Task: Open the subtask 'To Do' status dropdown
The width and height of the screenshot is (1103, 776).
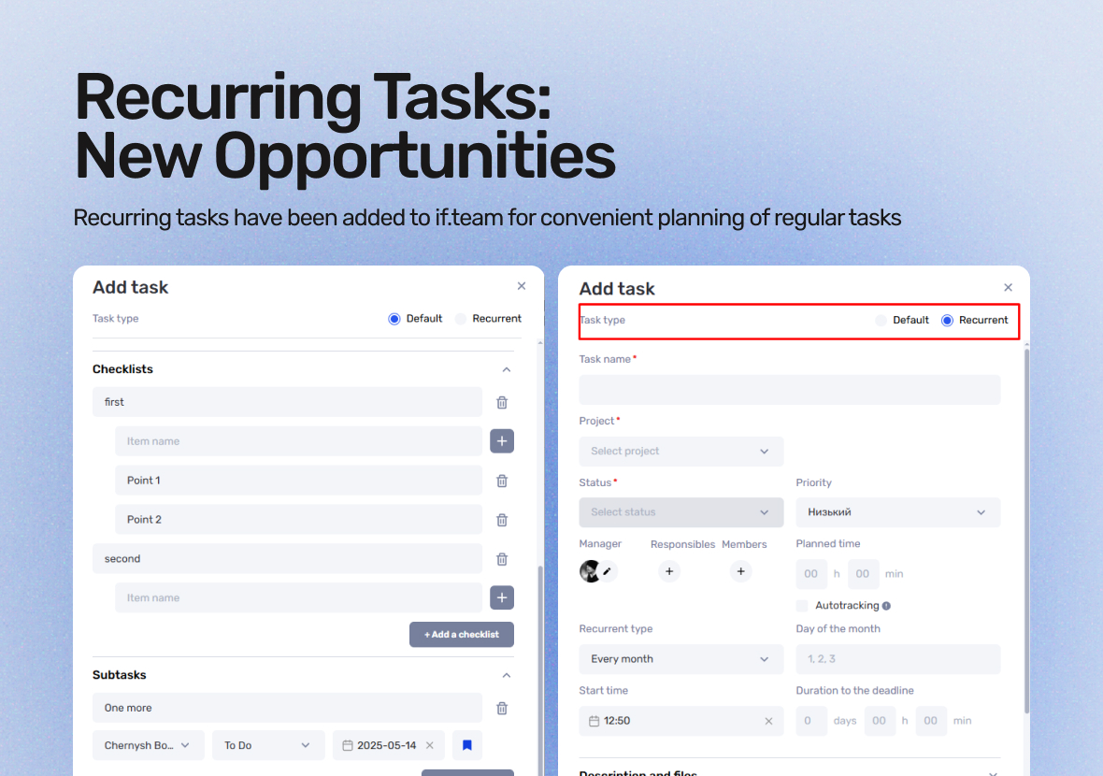Action: [x=268, y=745]
